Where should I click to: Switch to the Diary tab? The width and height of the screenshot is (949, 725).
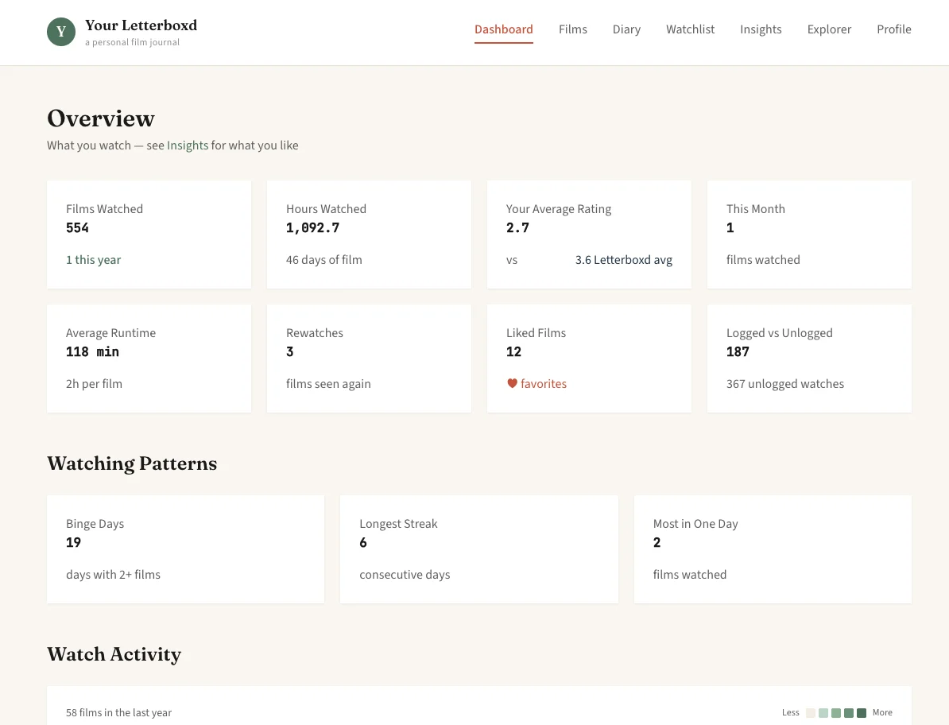[x=626, y=29]
